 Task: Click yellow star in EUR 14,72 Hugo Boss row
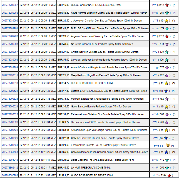point(166,83)
